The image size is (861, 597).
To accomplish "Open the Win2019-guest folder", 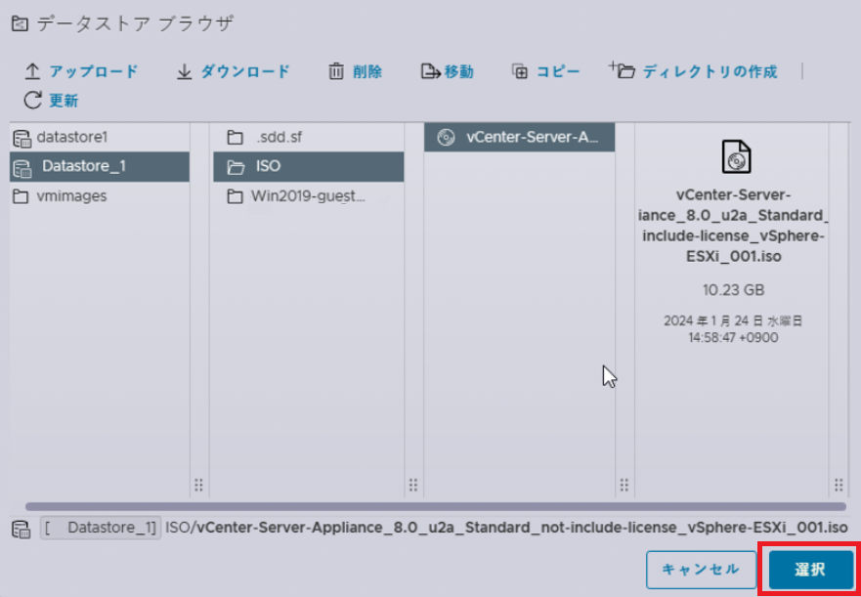I will (308, 196).
